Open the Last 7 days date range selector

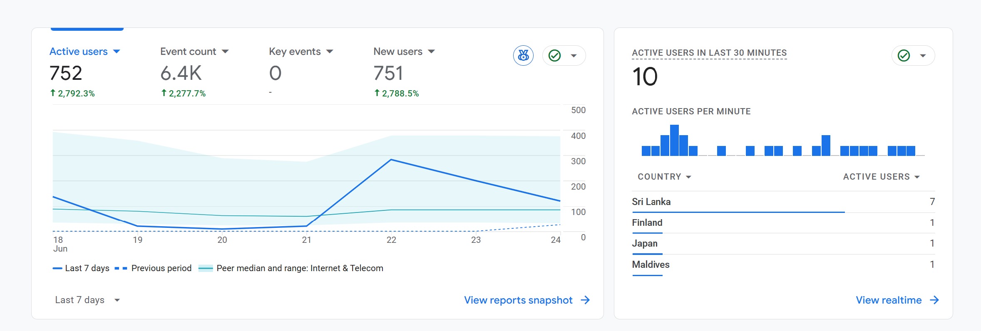[87, 300]
